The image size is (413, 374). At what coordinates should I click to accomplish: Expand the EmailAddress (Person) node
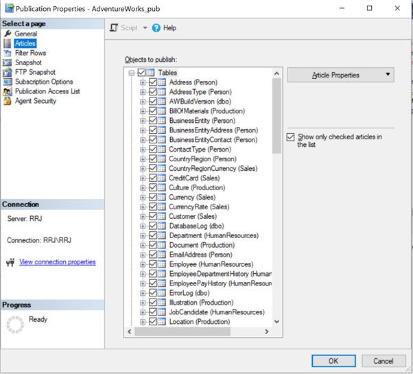pos(143,255)
